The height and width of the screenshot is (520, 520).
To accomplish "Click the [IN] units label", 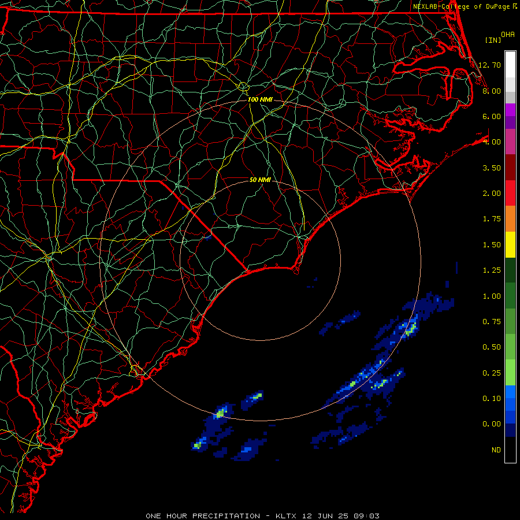I will [x=493, y=40].
